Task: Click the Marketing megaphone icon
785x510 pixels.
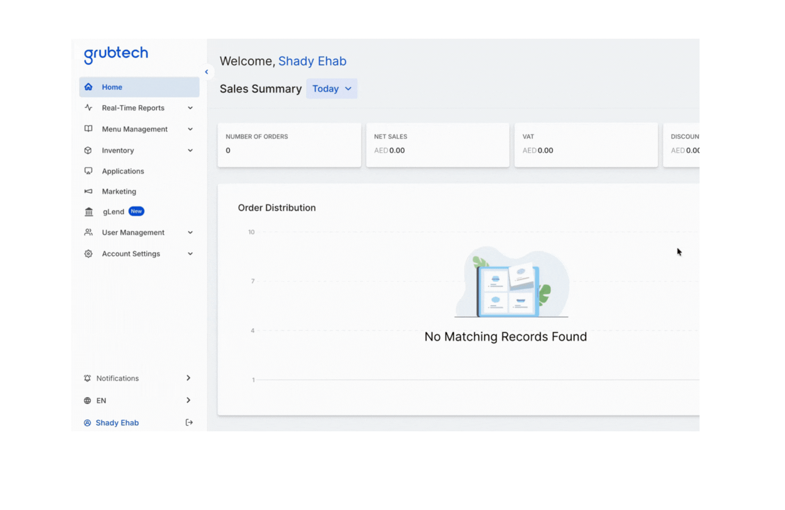Action: pyautogui.click(x=89, y=192)
